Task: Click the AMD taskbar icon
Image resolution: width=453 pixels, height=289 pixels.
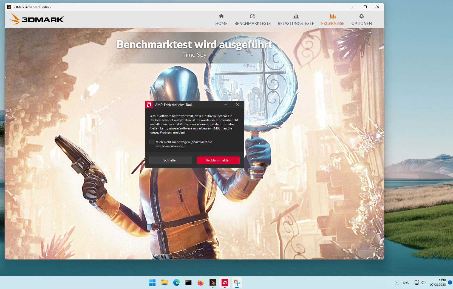Action: 225,282
